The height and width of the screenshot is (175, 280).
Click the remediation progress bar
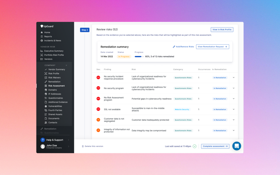pyautogui.click(x=139, y=56)
